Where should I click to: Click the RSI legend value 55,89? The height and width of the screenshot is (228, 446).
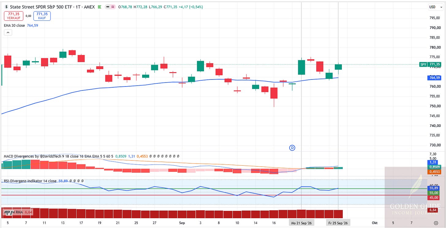point(62,181)
